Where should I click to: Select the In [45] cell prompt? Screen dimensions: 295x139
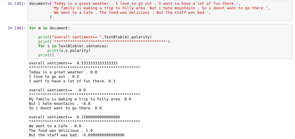16,4
